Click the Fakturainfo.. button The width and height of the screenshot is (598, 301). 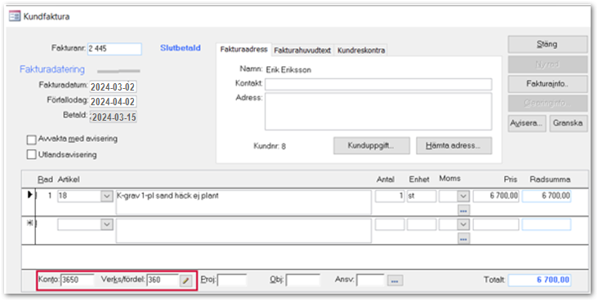[x=547, y=84]
